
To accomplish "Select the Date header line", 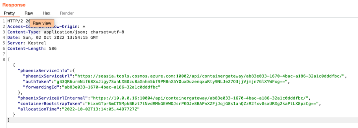I will (53, 37).
